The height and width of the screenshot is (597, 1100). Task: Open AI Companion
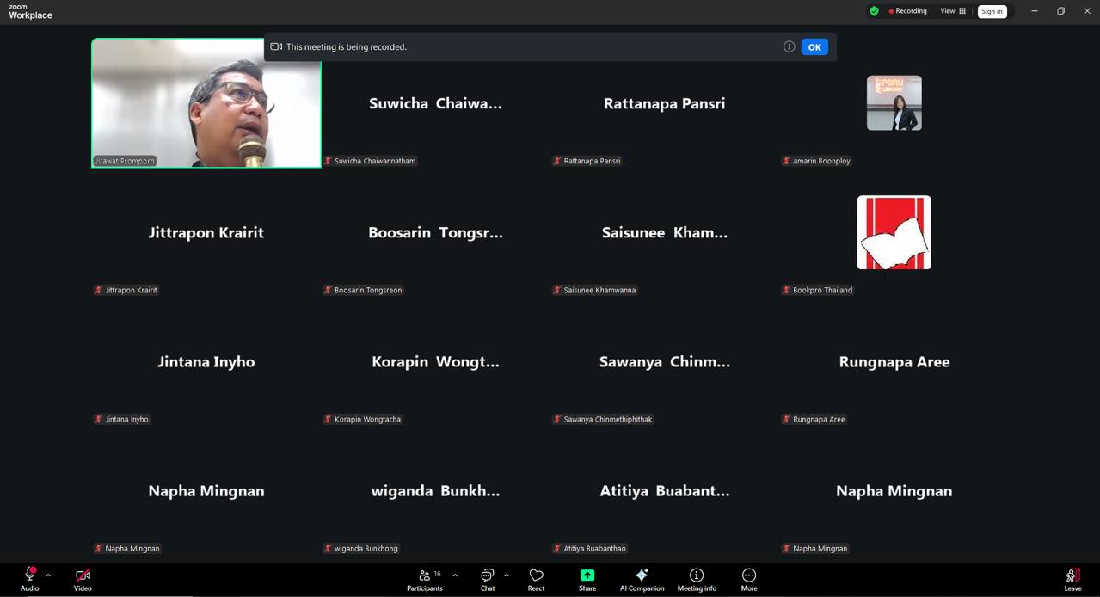coord(642,579)
